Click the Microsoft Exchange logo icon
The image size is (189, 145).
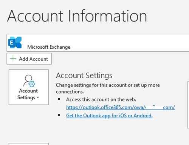(15, 43)
